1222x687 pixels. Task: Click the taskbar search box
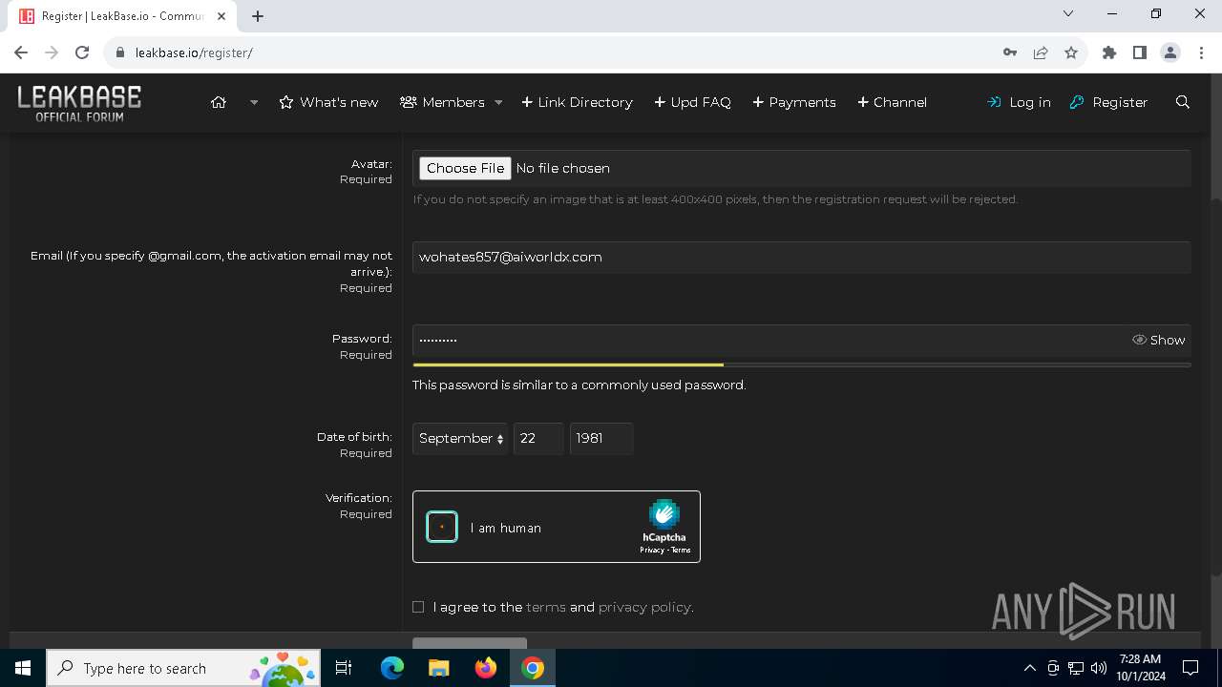click(183, 668)
